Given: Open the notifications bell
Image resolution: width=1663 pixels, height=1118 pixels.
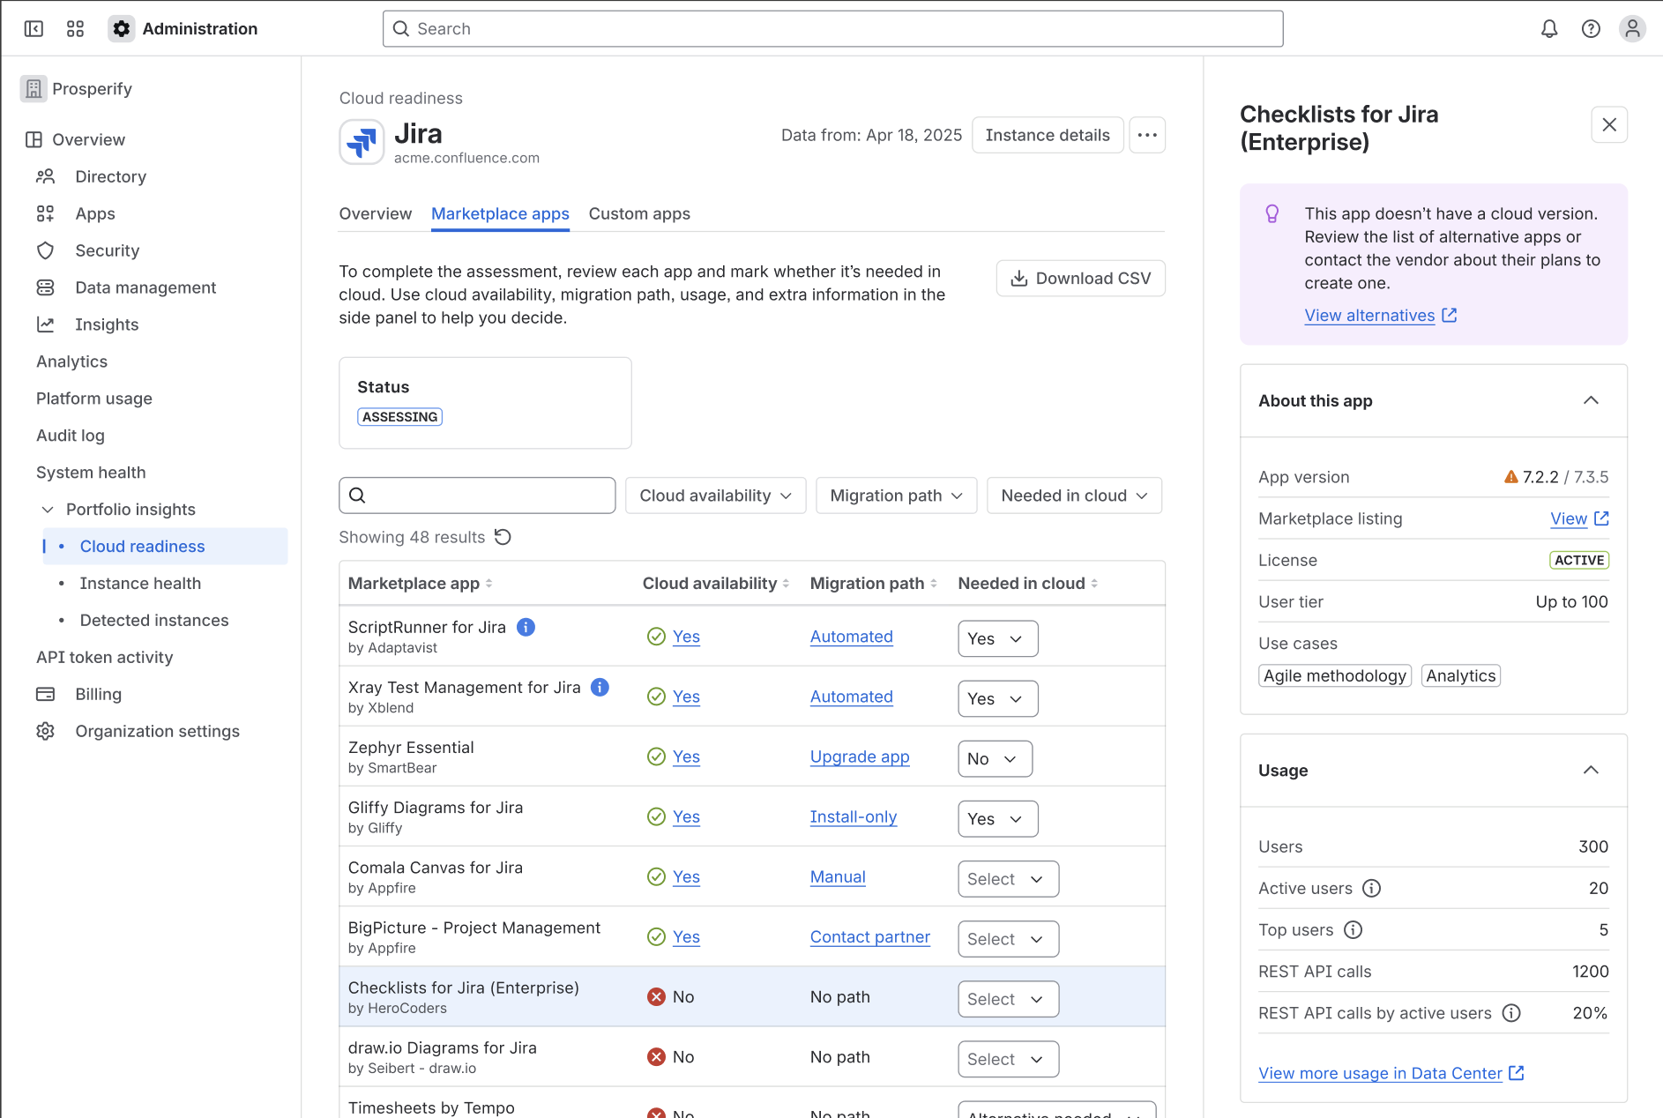Looking at the screenshot, I should [x=1549, y=28].
